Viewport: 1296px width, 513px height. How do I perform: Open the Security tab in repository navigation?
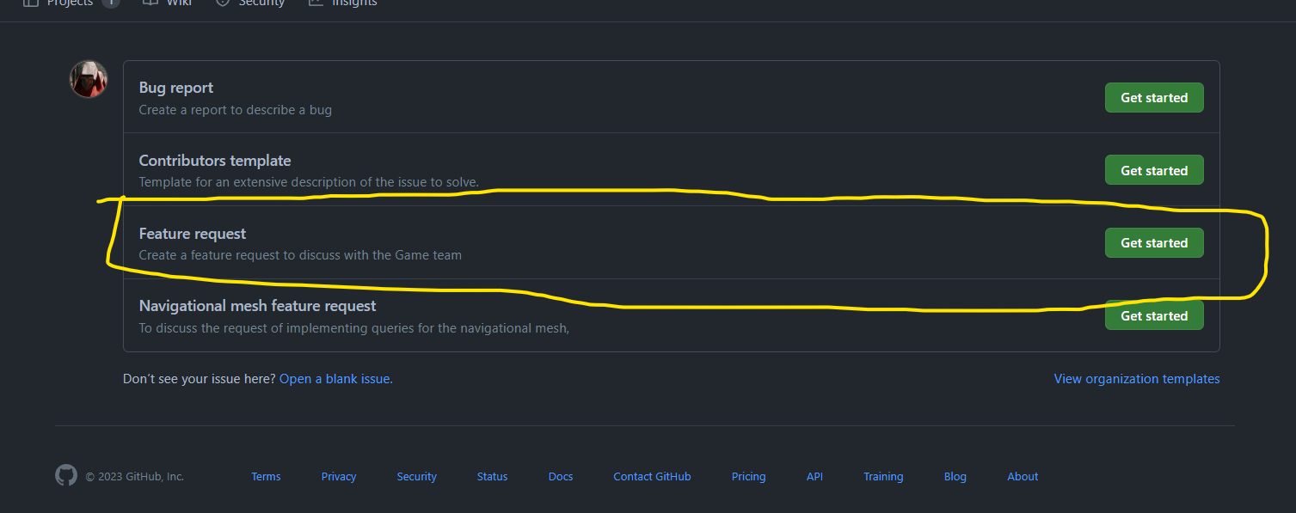point(249,3)
